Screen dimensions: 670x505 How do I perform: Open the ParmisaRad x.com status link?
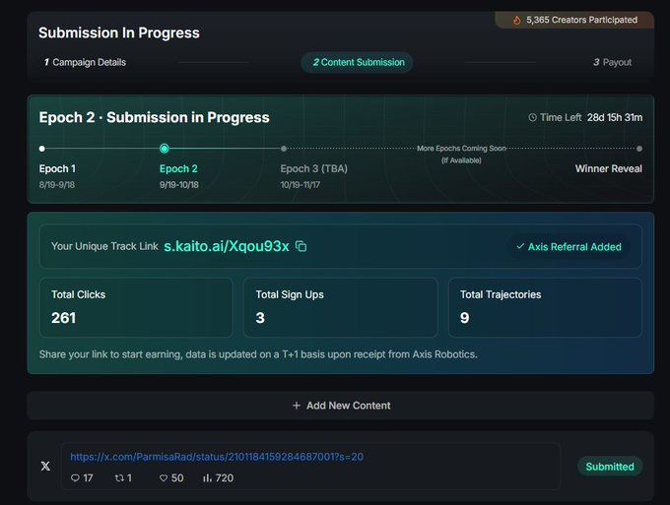click(217, 457)
